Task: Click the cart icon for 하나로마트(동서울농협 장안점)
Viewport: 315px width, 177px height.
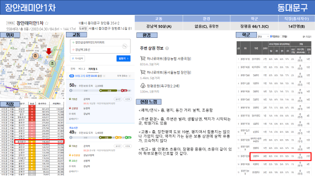Action: coord(143,72)
